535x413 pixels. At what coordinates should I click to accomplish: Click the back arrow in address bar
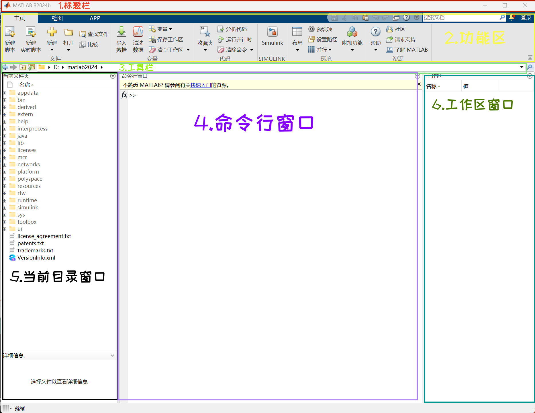[5, 67]
